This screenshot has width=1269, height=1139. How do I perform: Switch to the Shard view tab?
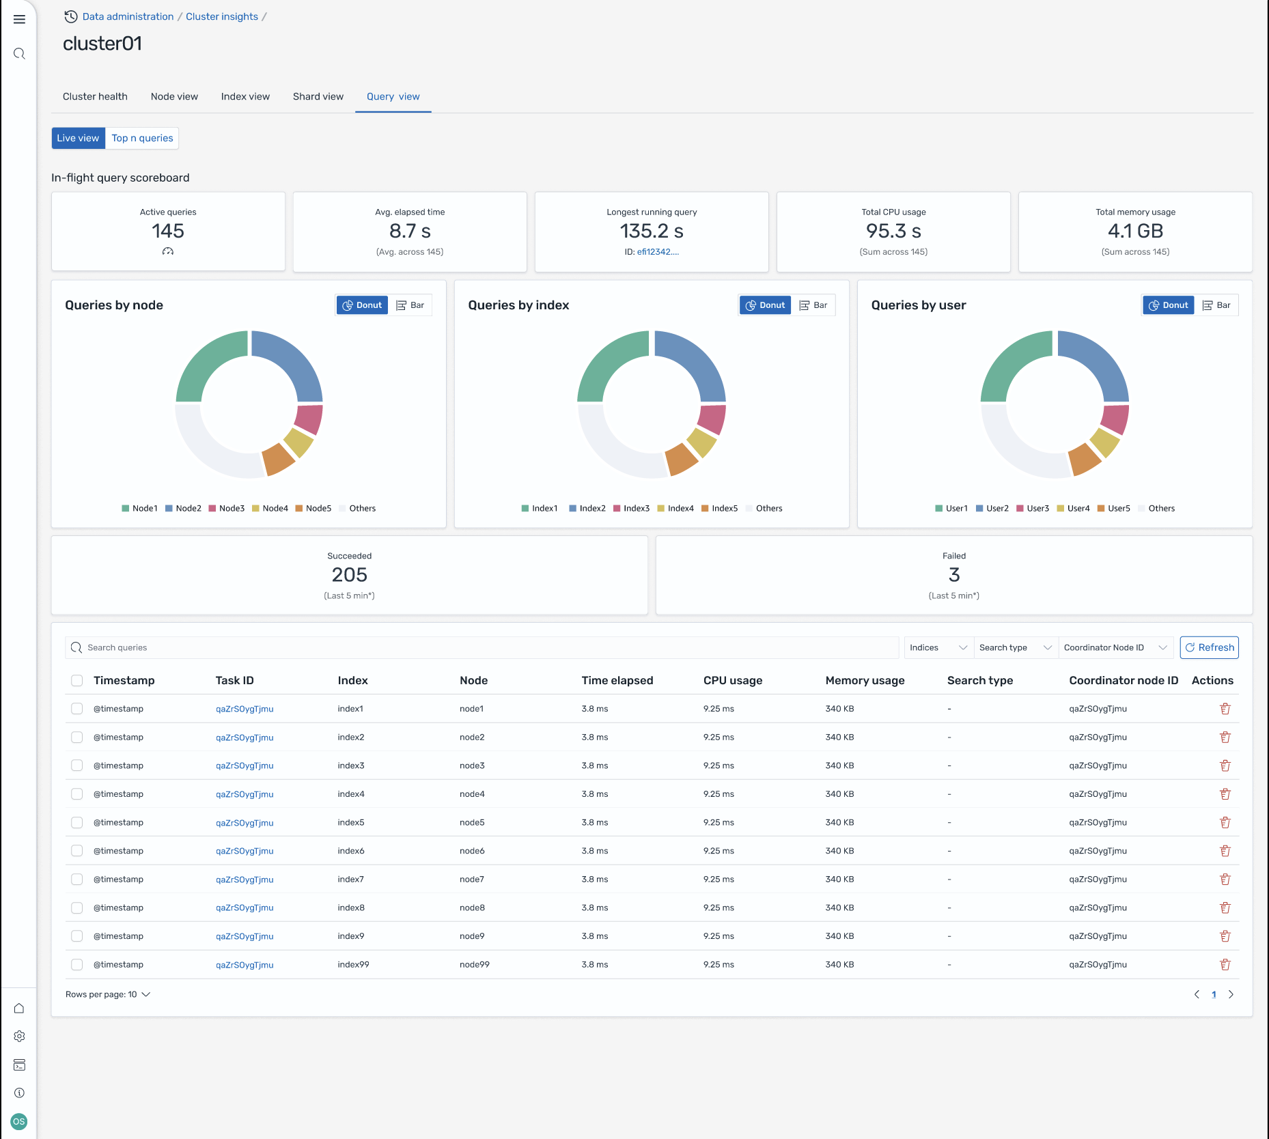tap(318, 96)
